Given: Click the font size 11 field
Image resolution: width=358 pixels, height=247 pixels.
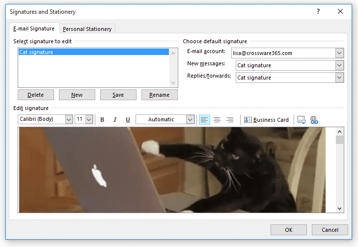Looking at the screenshot, I should tap(80, 119).
